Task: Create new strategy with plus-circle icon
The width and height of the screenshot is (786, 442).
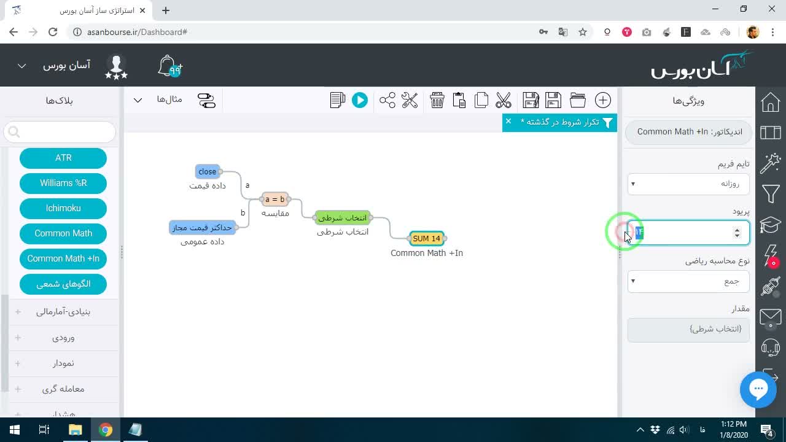Action: point(603,100)
